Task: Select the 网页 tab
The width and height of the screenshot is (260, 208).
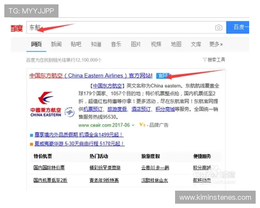Action: 36,44
